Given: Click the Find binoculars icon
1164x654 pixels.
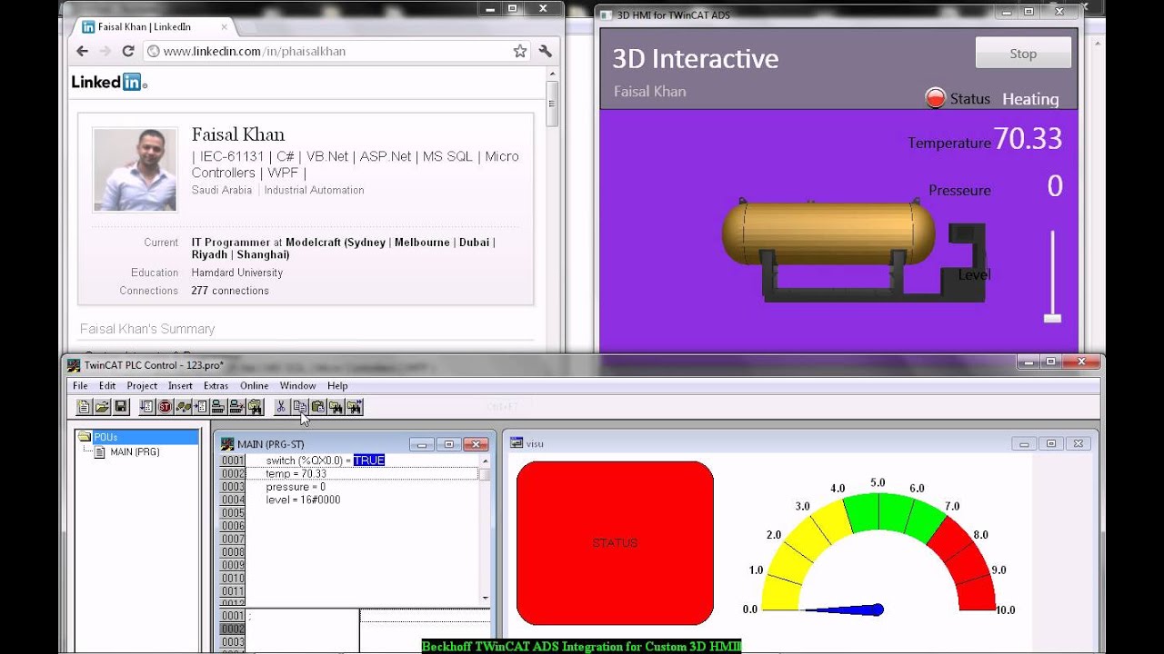Looking at the screenshot, I should coord(336,407).
